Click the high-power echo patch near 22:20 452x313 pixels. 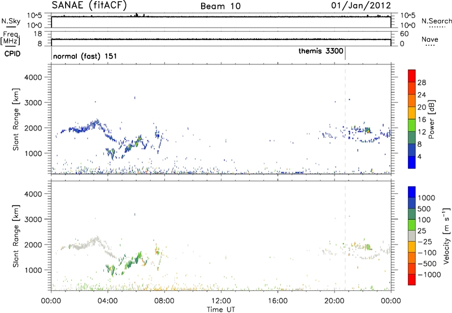coord(368,130)
